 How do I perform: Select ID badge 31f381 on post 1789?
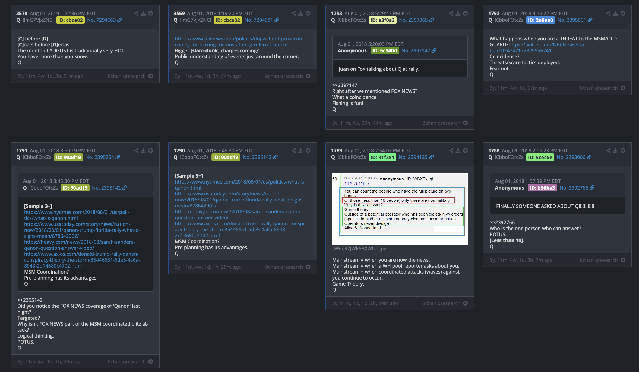point(382,157)
